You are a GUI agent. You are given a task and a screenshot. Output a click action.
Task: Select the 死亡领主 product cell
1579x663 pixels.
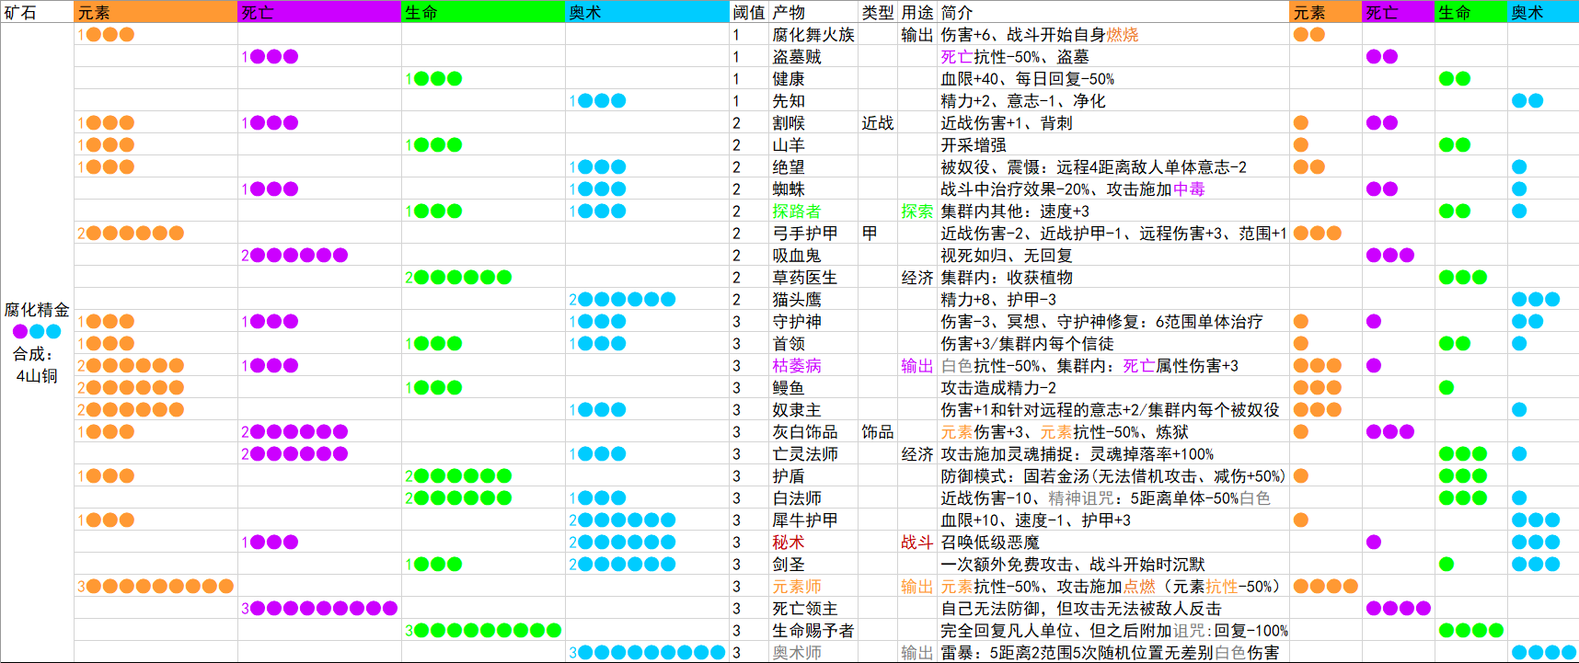813,608
